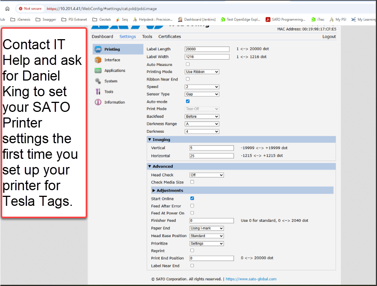Click the Not secure warning badge
377x286 pixels.
(x=30, y=9)
